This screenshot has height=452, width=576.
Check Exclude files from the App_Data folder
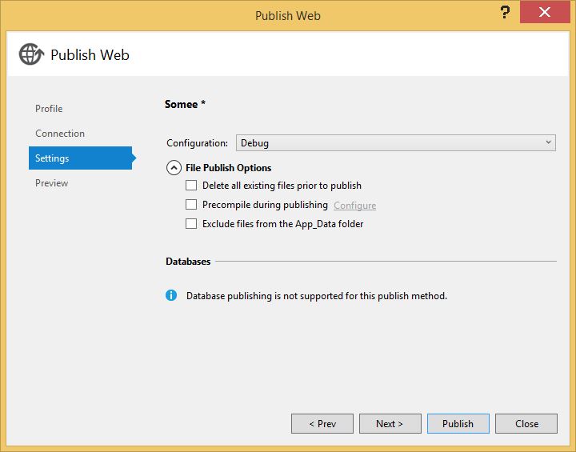[x=191, y=223]
